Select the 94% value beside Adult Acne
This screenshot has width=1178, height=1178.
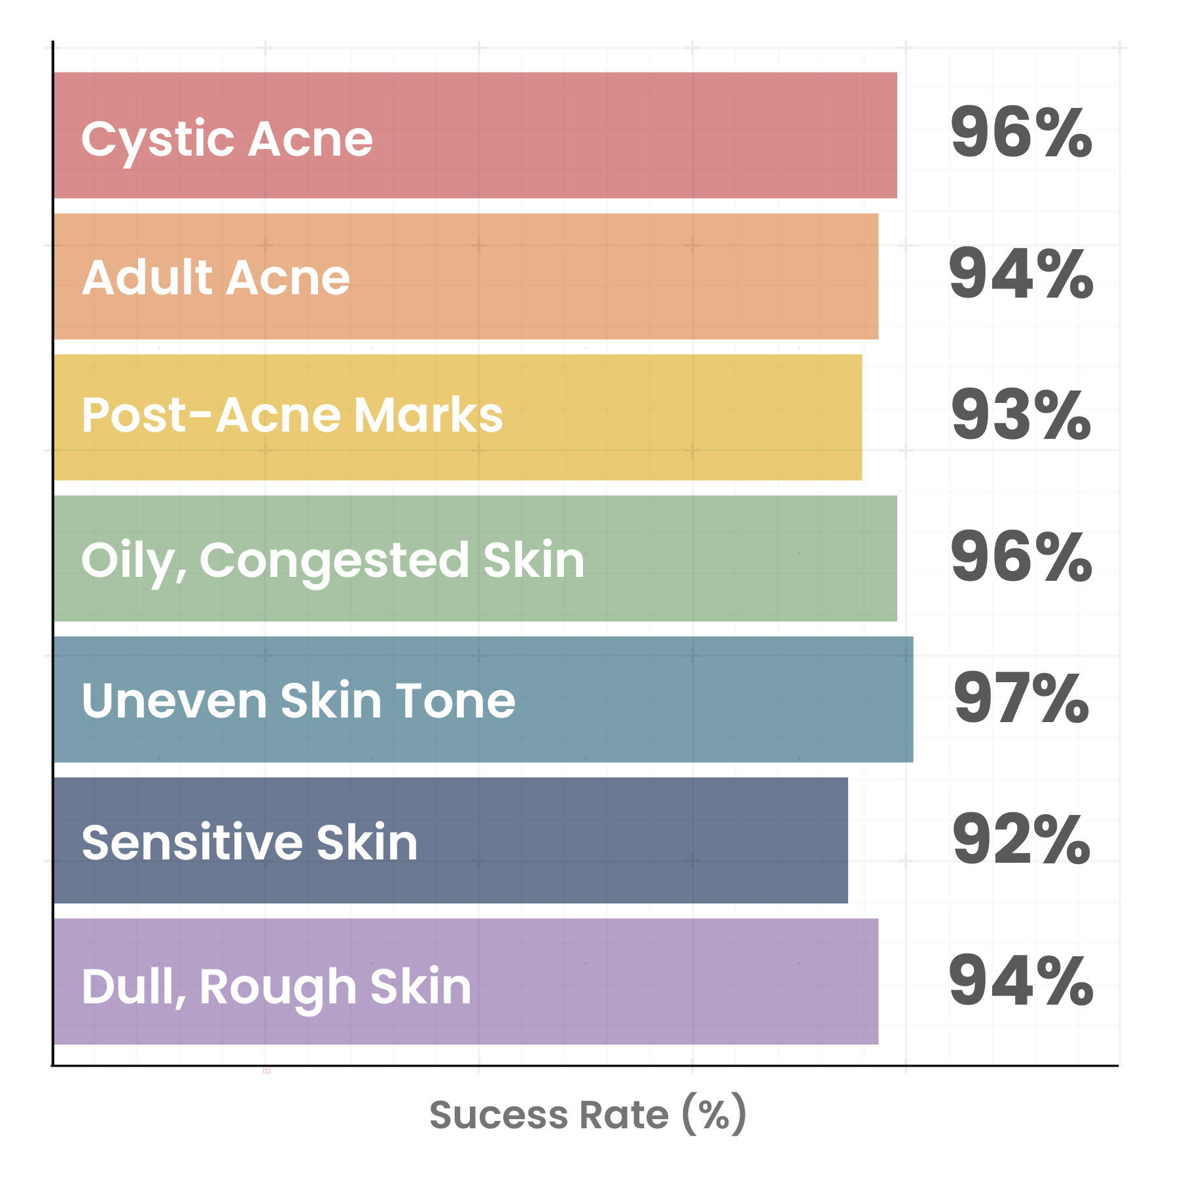click(1021, 275)
